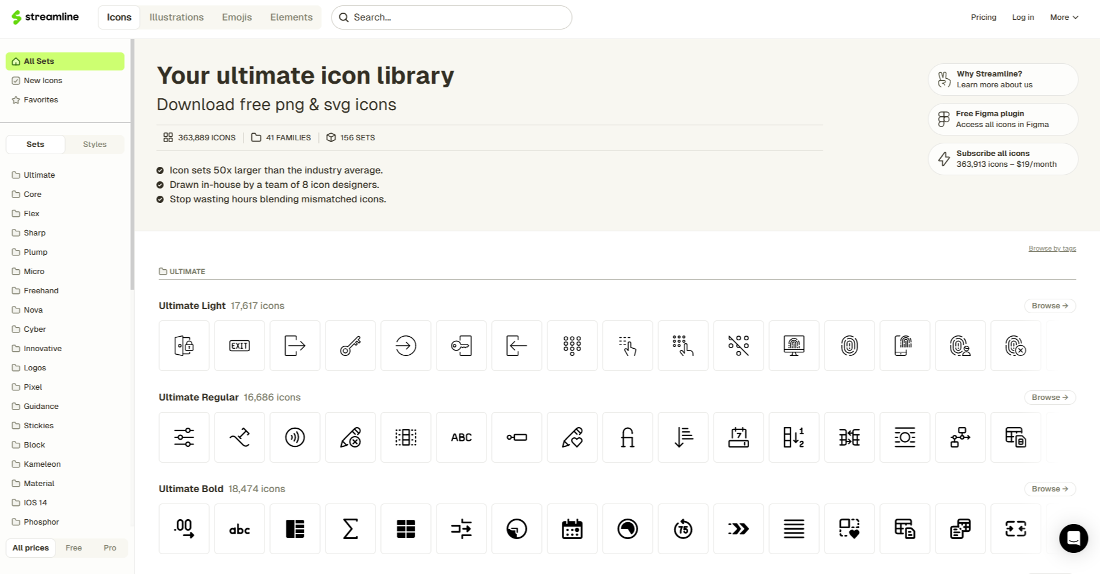Follow the Browse by tags link

click(1052, 249)
